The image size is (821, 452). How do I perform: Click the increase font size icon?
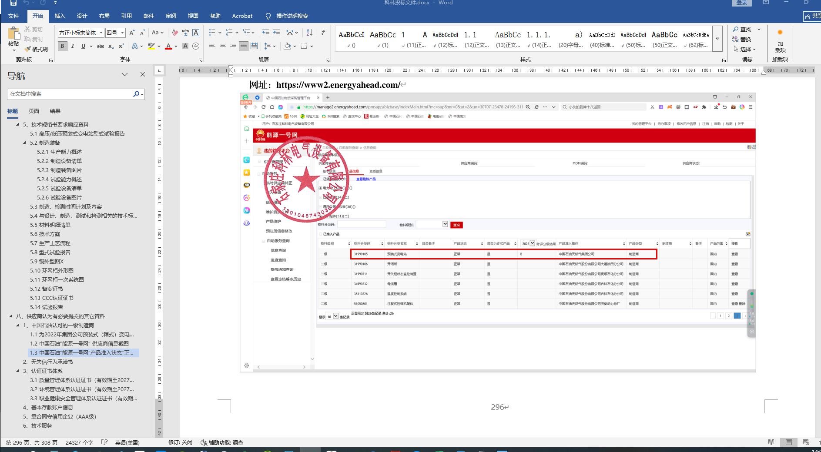132,33
